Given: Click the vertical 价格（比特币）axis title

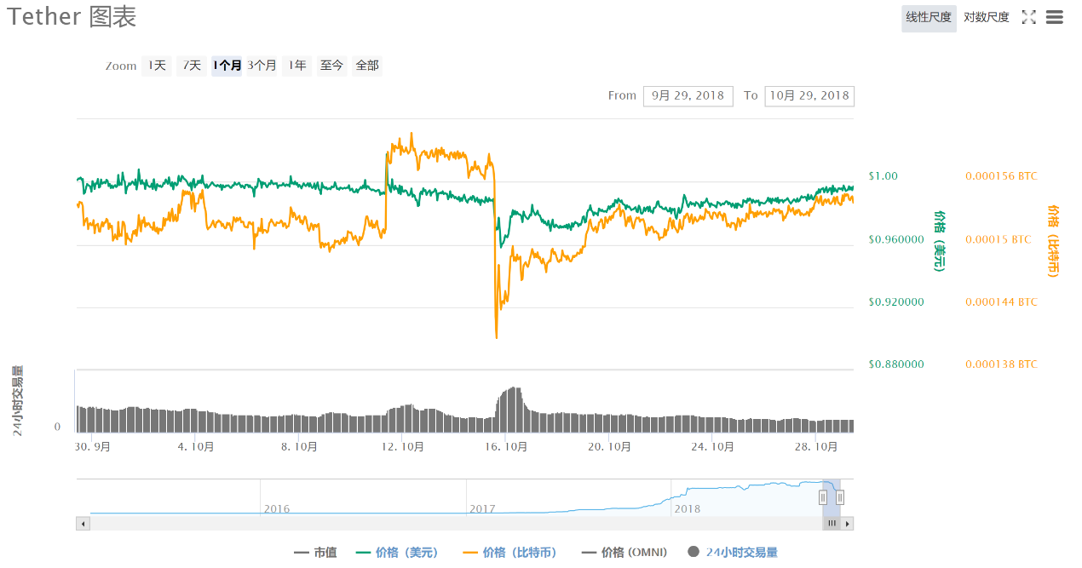Looking at the screenshot, I should [1053, 241].
